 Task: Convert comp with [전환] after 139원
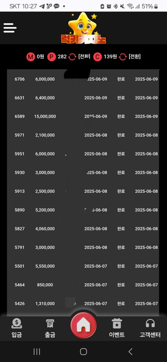[x=135, y=57]
